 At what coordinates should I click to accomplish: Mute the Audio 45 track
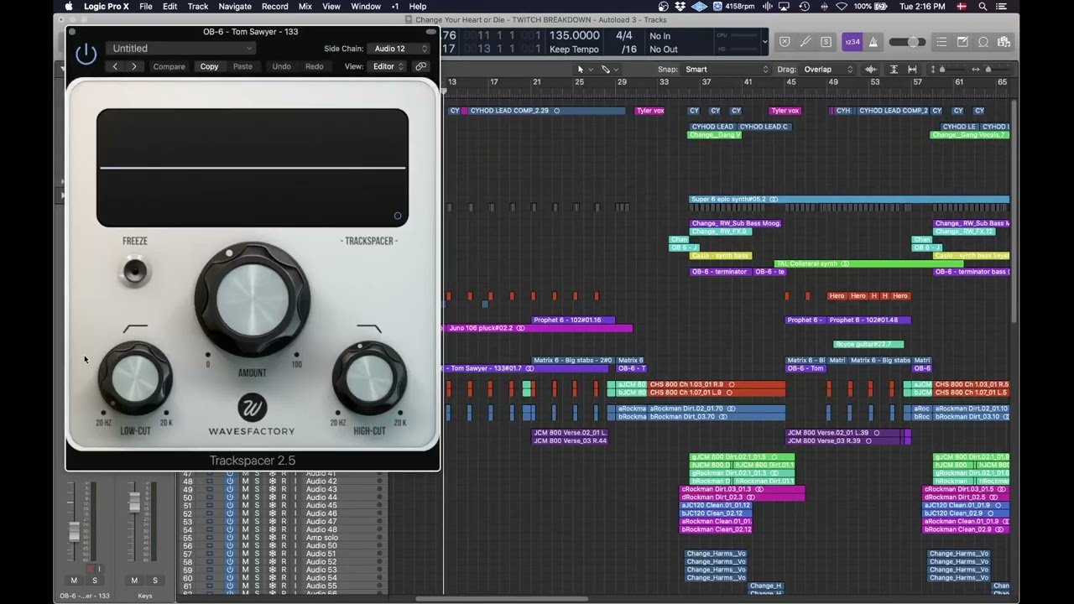click(245, 505)
